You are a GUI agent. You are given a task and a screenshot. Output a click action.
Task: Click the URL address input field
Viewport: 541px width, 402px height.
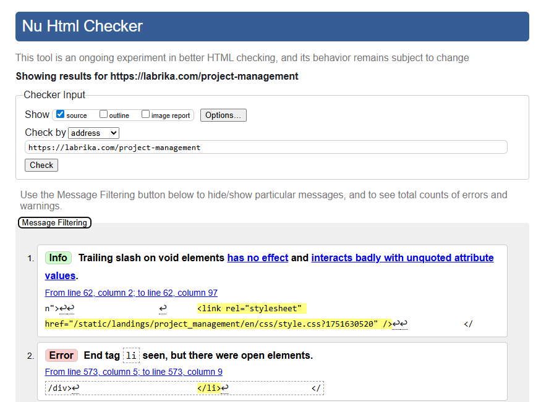266,148
